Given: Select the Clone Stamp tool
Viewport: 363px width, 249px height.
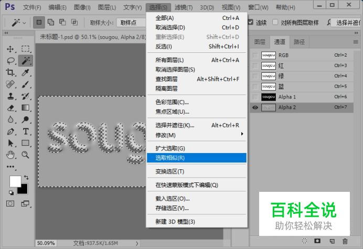Looking at the screenshot, I should (x=10, y=96).
